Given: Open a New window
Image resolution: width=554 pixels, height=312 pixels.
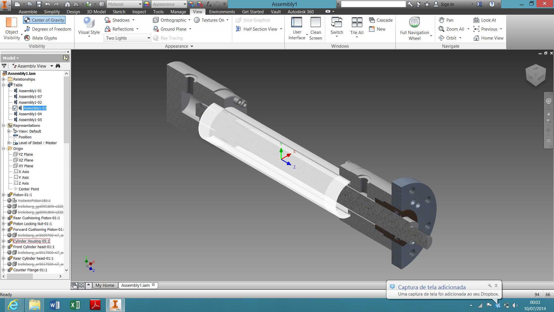Looking at the screenshot, I should (x=377, y=29).
